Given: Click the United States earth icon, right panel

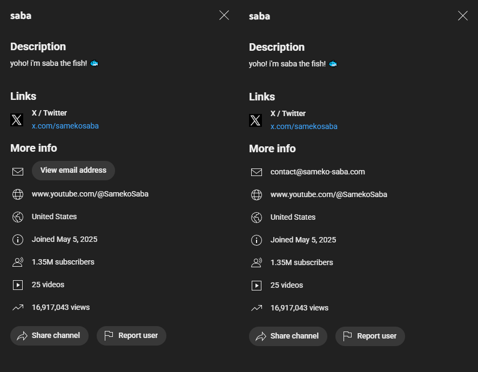Looking at the screenshot, I should pyautogui.click(x=257, y=218).
